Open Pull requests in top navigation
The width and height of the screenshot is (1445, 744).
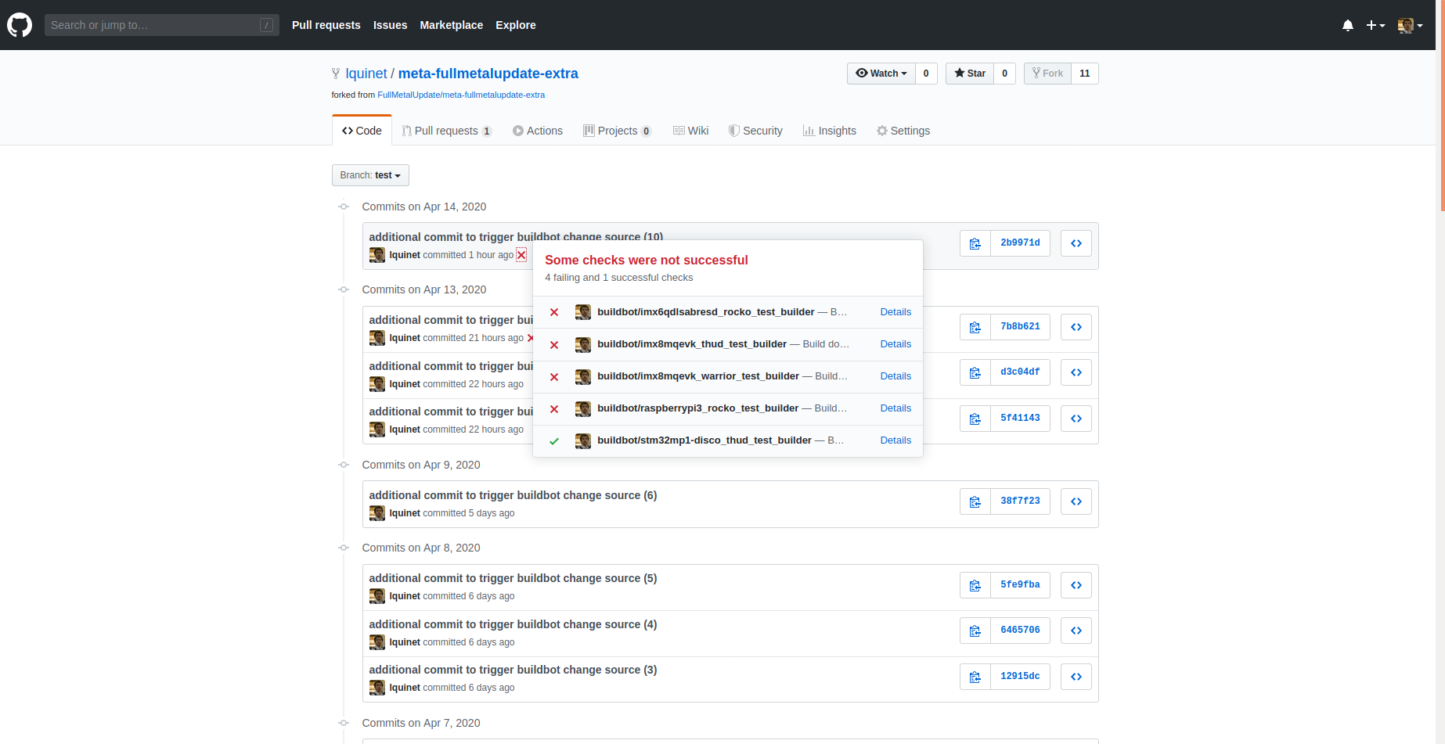tap(326, 25)
